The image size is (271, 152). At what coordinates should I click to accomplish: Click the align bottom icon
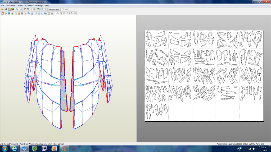(67, 13)
